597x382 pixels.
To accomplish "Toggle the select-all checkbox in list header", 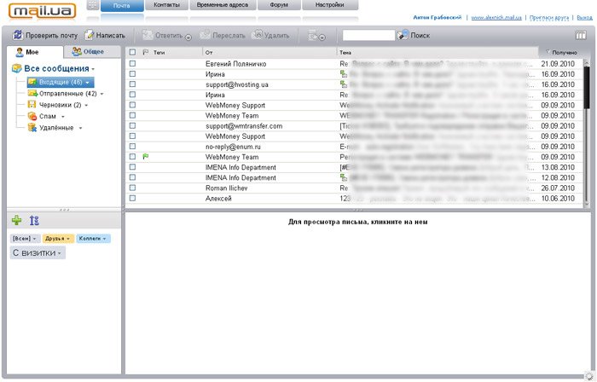I will (x=132, y=52).
